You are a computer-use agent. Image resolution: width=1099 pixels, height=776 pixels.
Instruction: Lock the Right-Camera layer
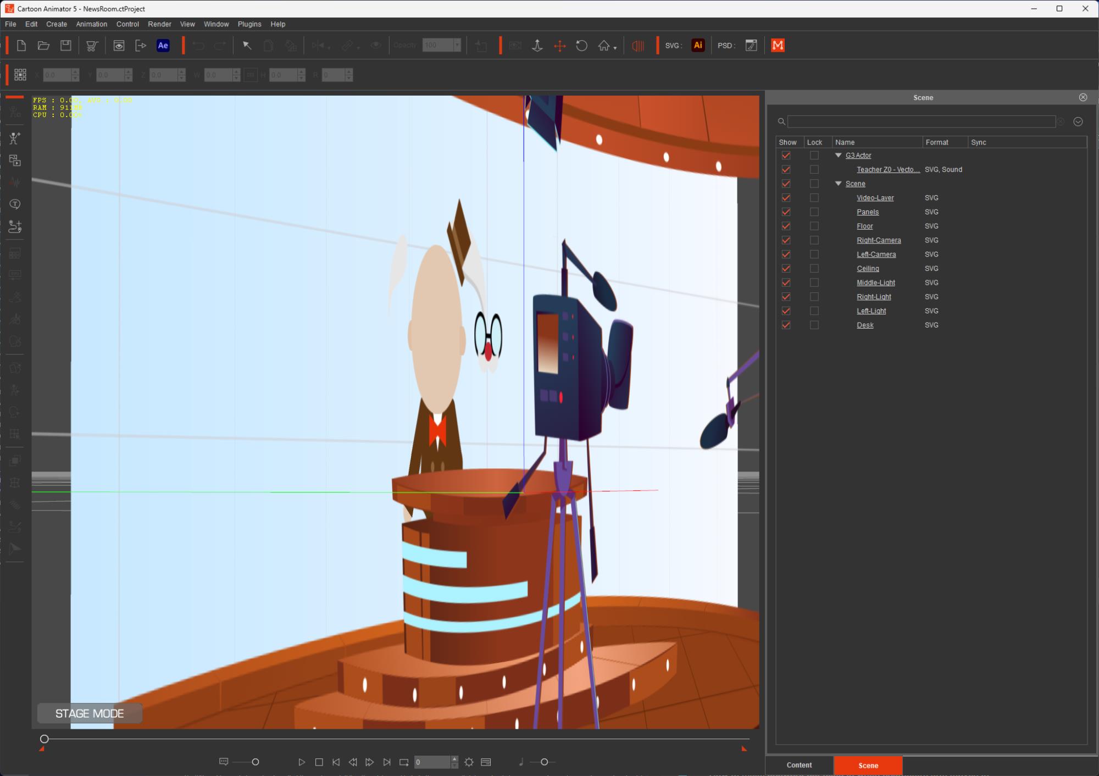click(814, 240)
